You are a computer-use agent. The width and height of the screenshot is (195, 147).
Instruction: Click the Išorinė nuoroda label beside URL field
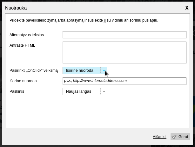click(x=23, y=81)
